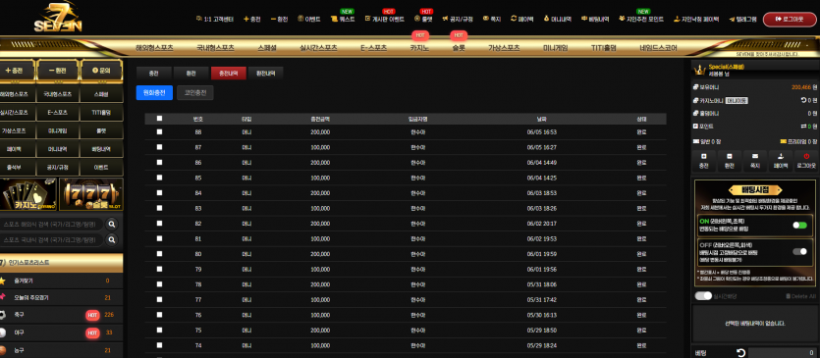Click the red logout button top right
Image resolution: width=820 pixels, height=358 pixels.
pyautogui.click(x=790, y=20)
